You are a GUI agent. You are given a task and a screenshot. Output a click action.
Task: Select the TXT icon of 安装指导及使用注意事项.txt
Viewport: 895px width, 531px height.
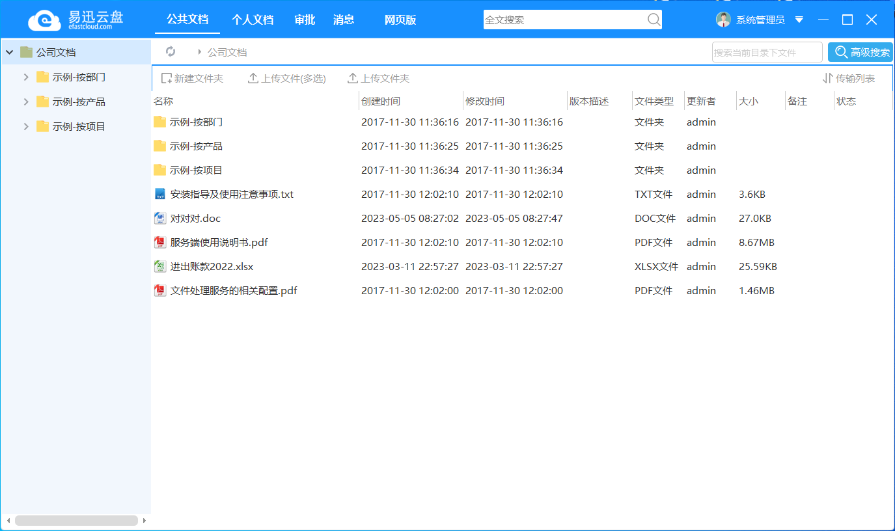point(159,195)
